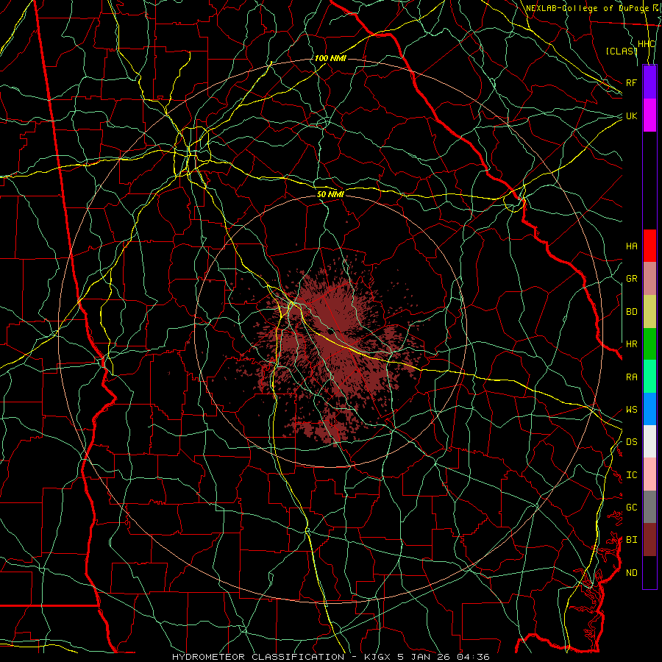Image resolution: width=662 pixels, height=662 pixels.
Task: Click the mint RA legend color block
Action: 649,377
